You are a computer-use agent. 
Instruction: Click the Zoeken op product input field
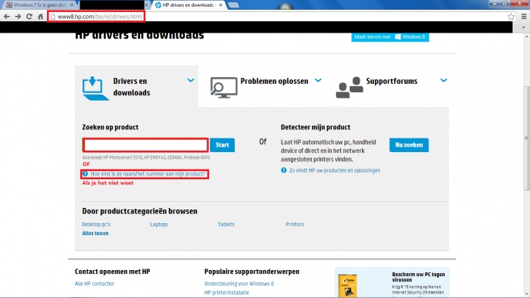(x=145, y=144)
